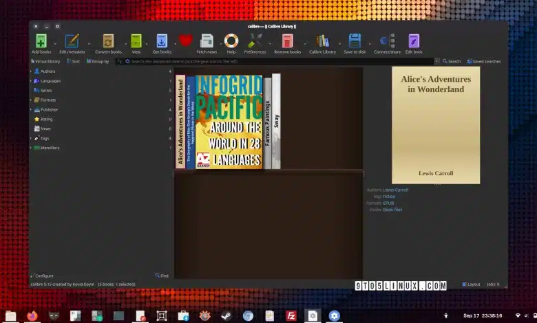Open the Save to disk dropdown arrow
This screenshot has width=537, height=323.
[370, 44]
